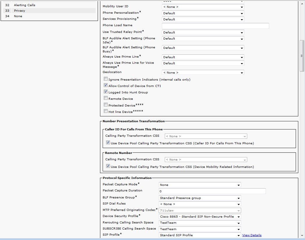Open Device Security Profile dropdown
Image resolution: width=305 pixels, height=240 pixels.
point(200,216)
